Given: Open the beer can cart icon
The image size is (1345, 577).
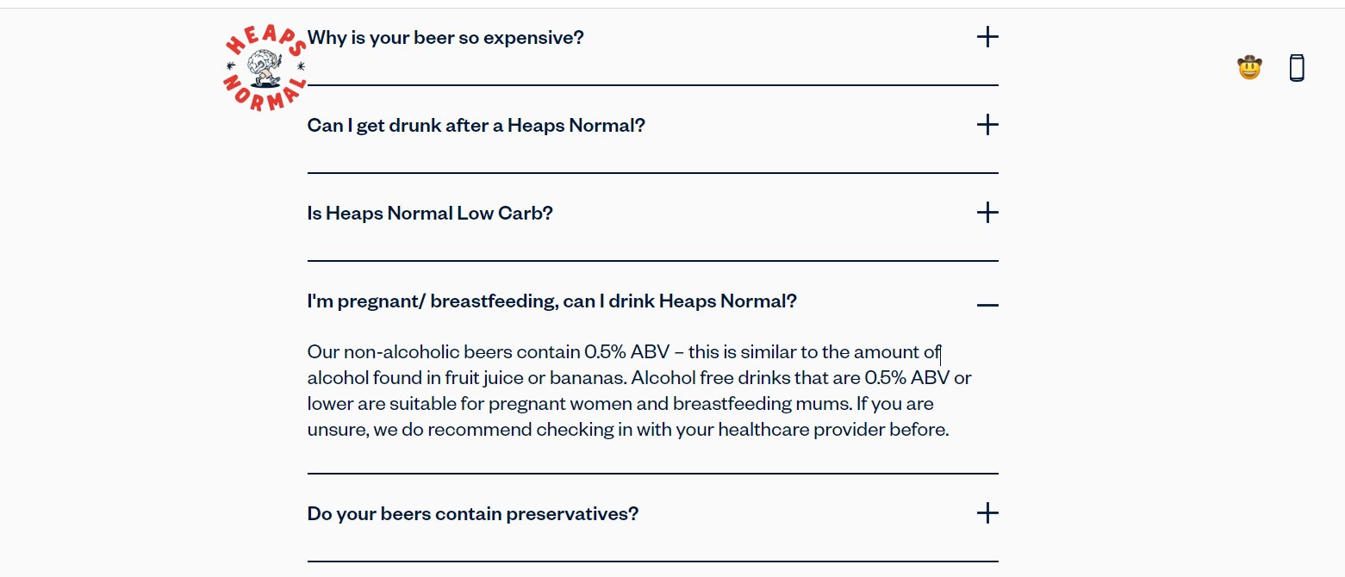Looking at the screenshot, I should pyautogui.click(x=1296, y=66).
